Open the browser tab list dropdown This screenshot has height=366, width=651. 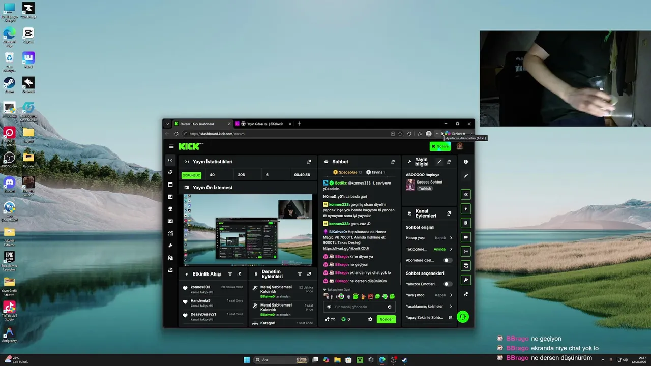pyautogui.click(x=167, y=124)
